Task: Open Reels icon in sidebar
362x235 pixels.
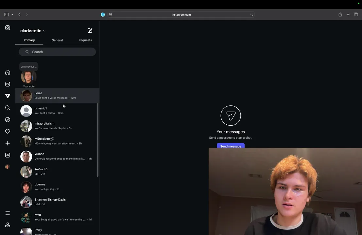Action: pos(8,84)
